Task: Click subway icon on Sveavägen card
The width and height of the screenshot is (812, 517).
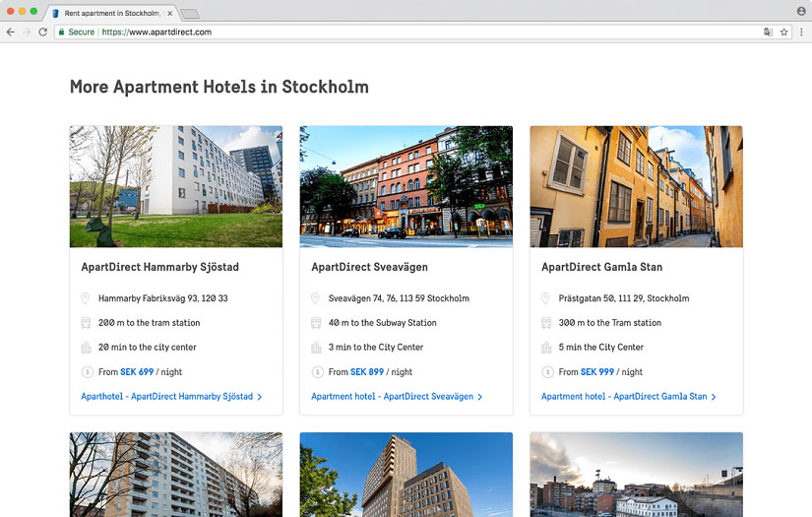Action: coord(316,323)
